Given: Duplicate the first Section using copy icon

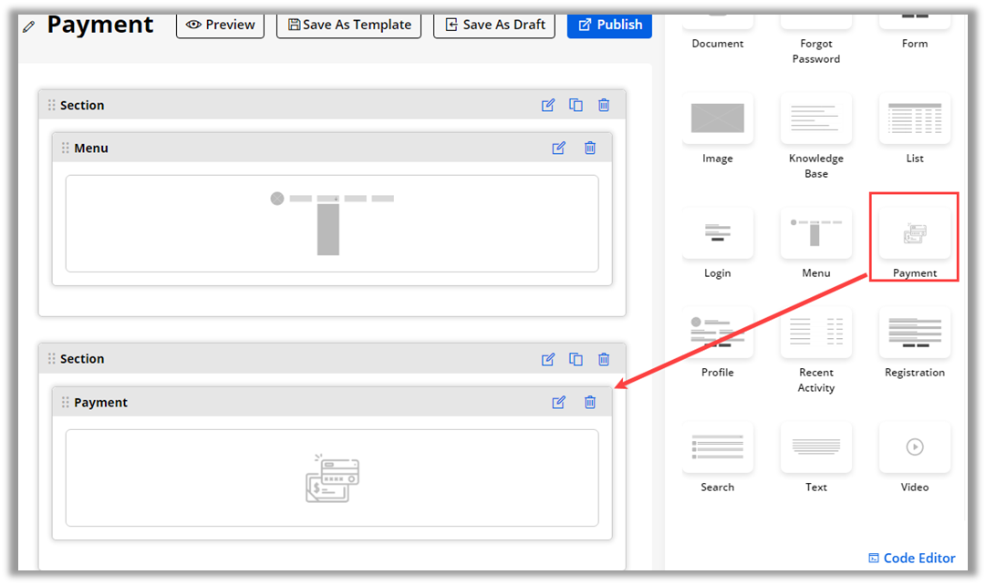Looking at the screenshot, I should [x=576, y=105].
